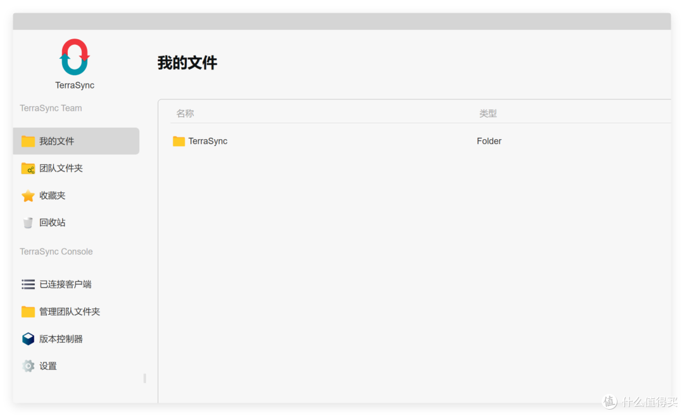The height and width of the screenshot is (416, 684).
Task: Click the shared folder icon beside 团队文件夹
Action: 28,168
